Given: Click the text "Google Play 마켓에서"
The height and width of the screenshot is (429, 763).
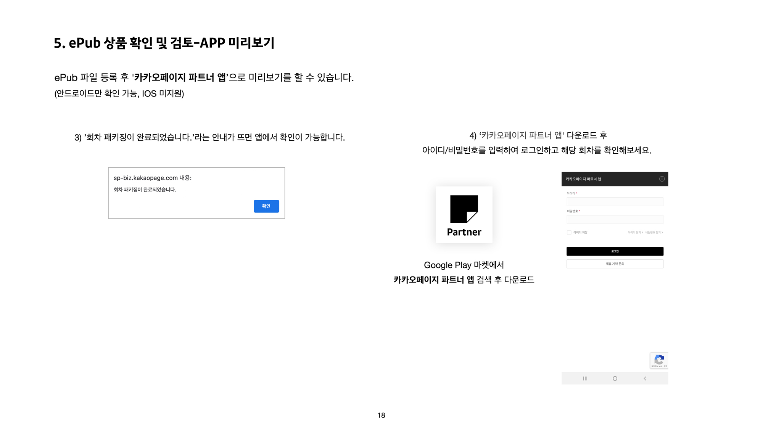Looking at the screenshot, I should [x=464, y=265].
